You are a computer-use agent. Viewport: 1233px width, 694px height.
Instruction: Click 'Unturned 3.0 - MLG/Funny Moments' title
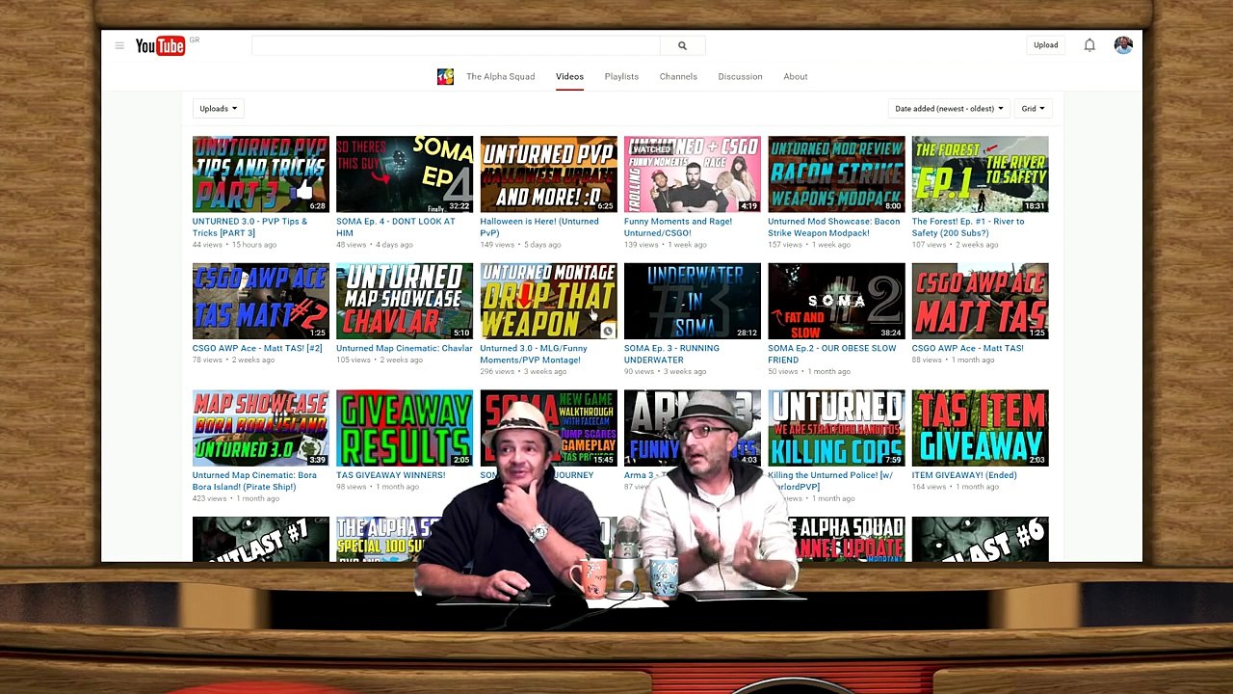534,354
